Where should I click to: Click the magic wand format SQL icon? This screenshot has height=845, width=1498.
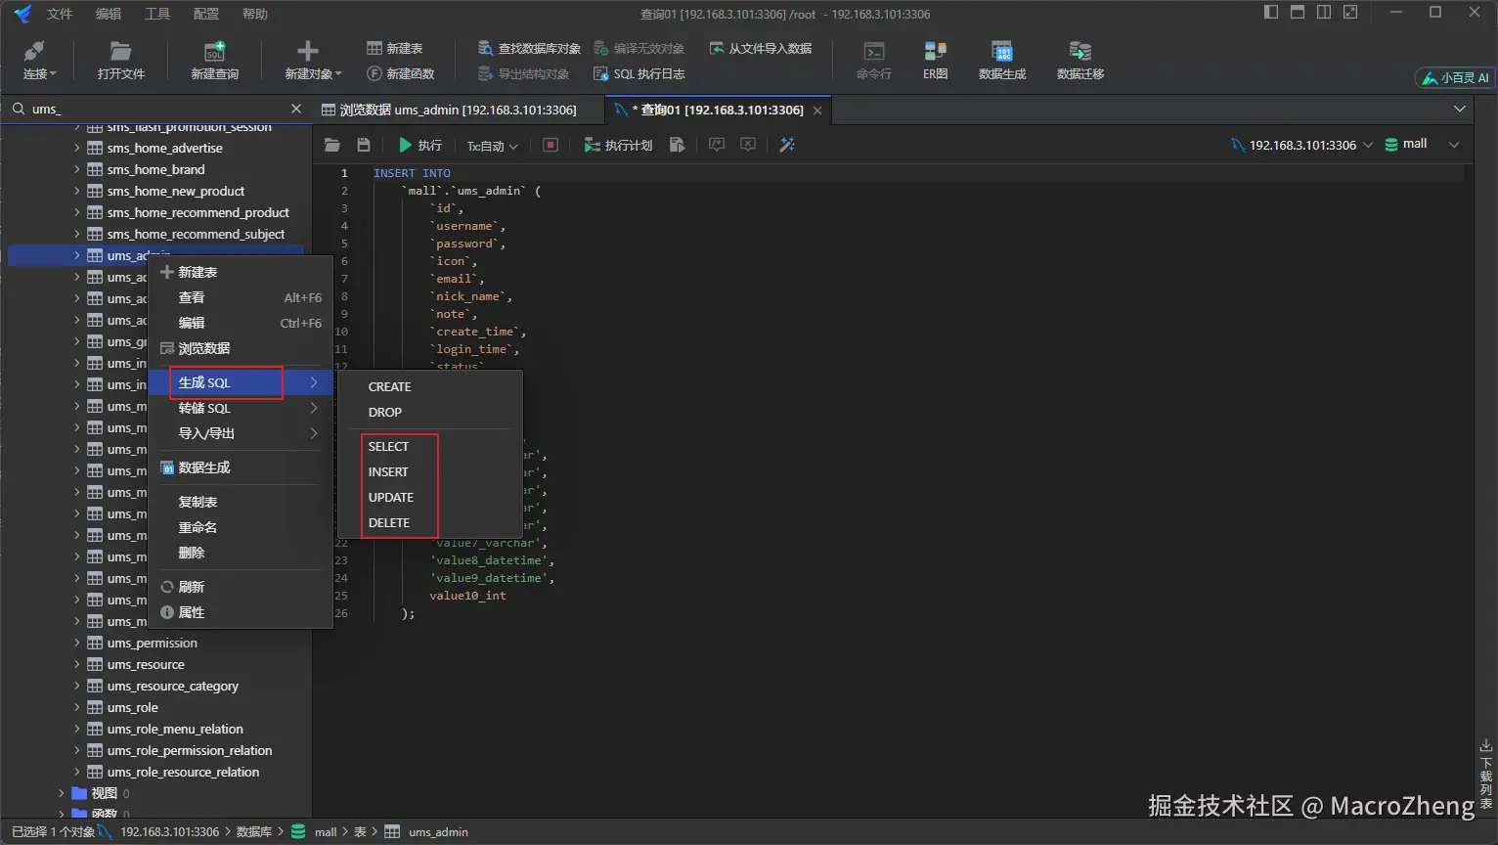787,145
